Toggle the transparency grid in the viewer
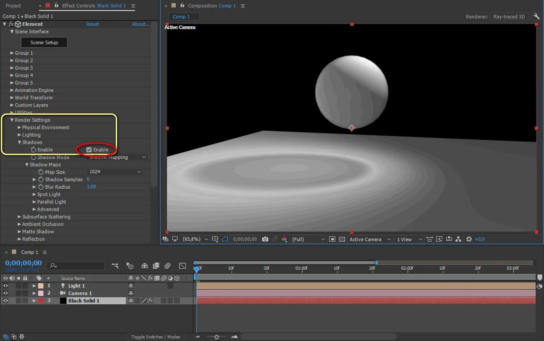The width and height of the screenshot is (544, 341). coord(341,239)
